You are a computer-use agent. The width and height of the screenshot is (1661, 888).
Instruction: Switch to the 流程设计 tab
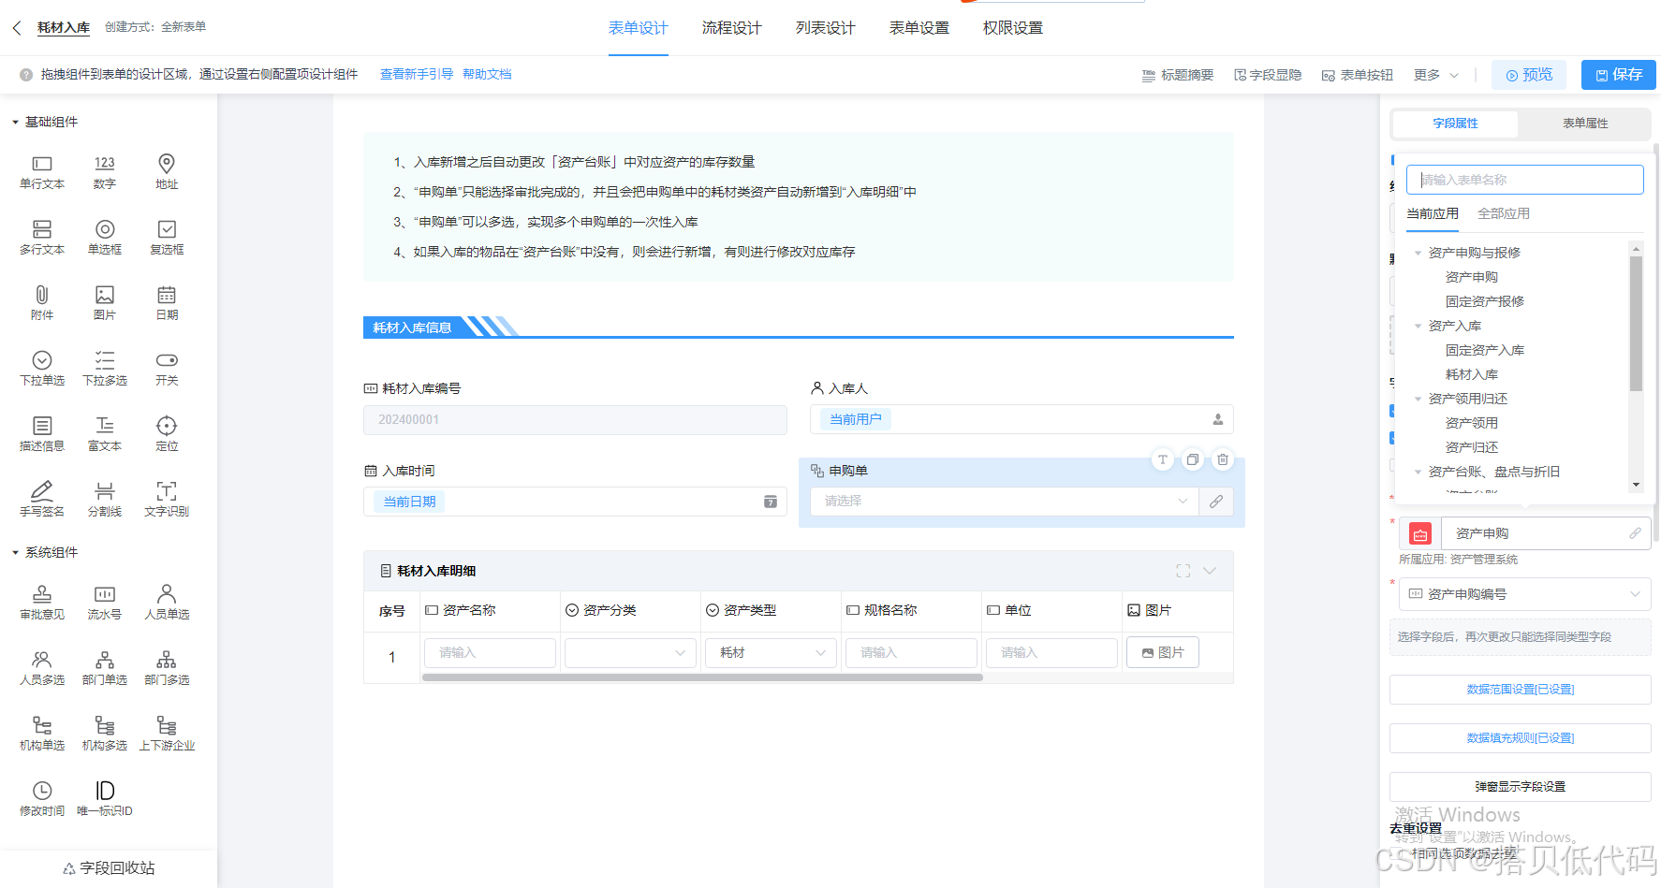pyautogui.click(x=732, y=28)
